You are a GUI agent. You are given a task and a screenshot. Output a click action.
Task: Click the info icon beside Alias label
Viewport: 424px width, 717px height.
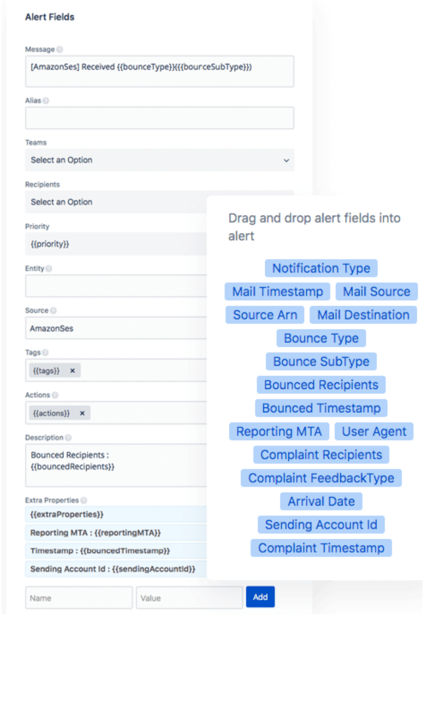coord(46,101)
